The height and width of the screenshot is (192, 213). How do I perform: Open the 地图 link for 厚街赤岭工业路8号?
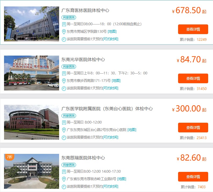coord(122,179)
